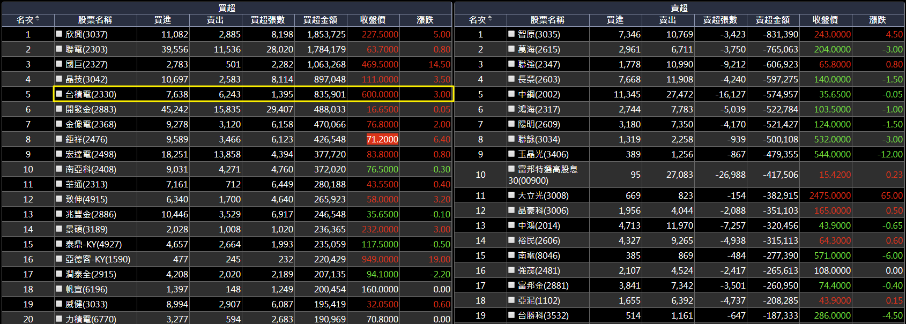Image resolution: width=906 pixels, height=324 pixels.
Task: Open stock 長榮(2603)
Action: [539, 79]
